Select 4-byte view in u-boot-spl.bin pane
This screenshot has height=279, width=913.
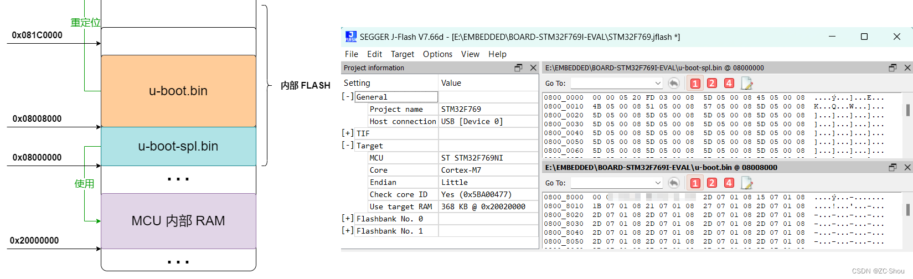click(x=729, y=84)
